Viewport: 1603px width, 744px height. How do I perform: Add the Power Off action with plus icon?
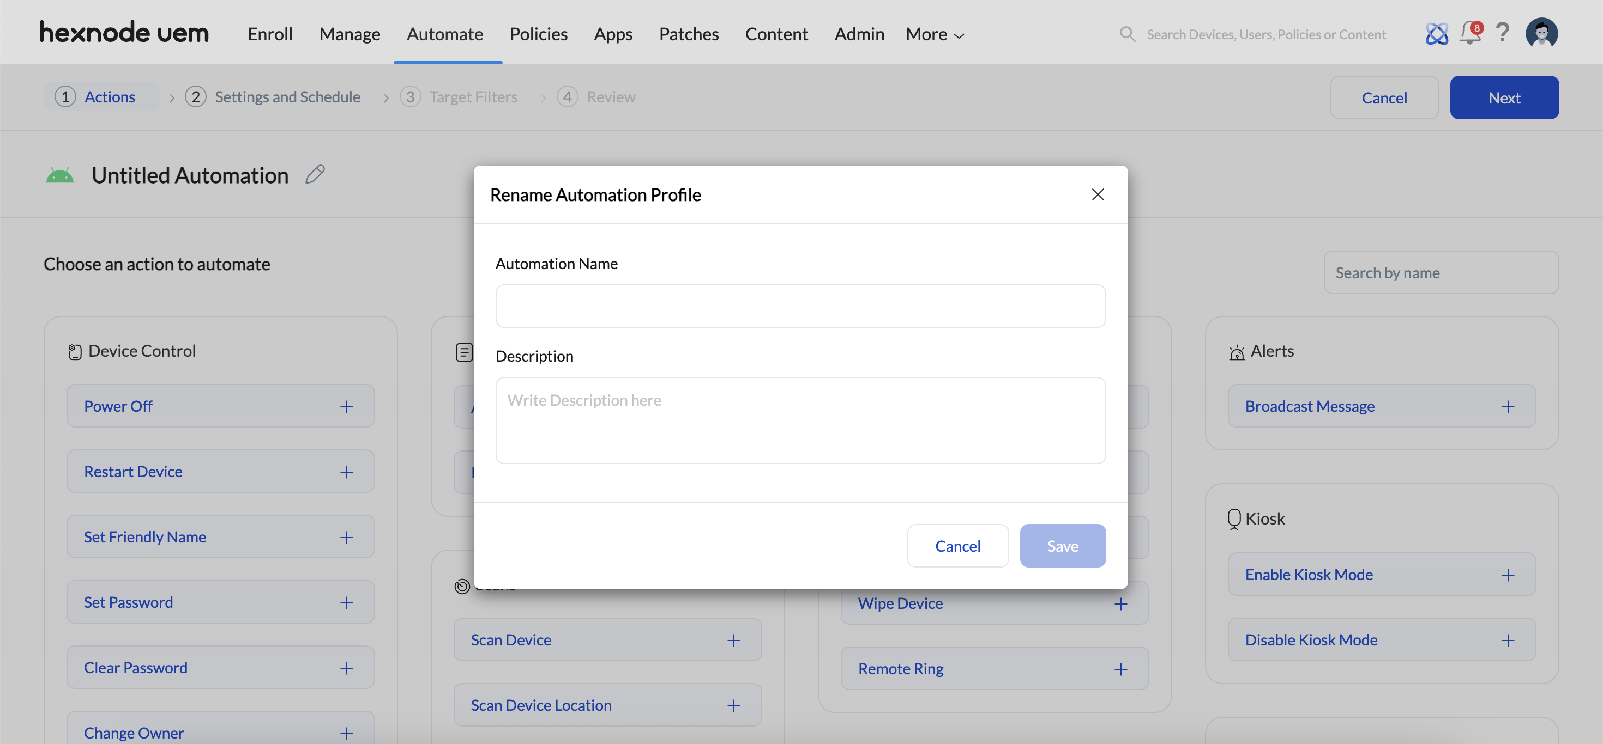(347, 406)
